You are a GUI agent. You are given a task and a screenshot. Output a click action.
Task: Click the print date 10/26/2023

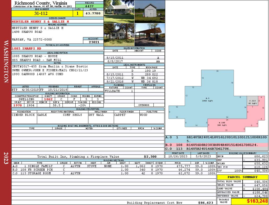click(178, 156)
